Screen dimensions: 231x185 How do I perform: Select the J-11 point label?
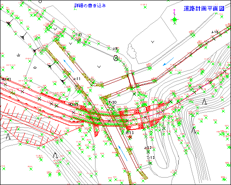pyautogui.click(x=77, y=79)
